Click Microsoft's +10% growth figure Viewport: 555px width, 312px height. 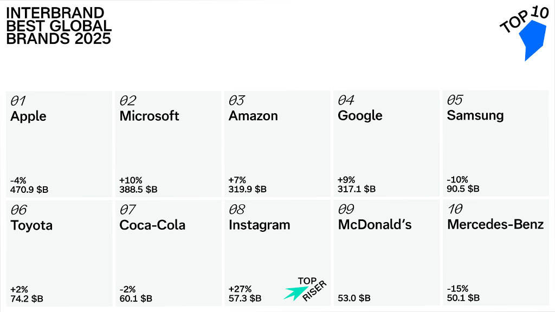tap(130, 180)
